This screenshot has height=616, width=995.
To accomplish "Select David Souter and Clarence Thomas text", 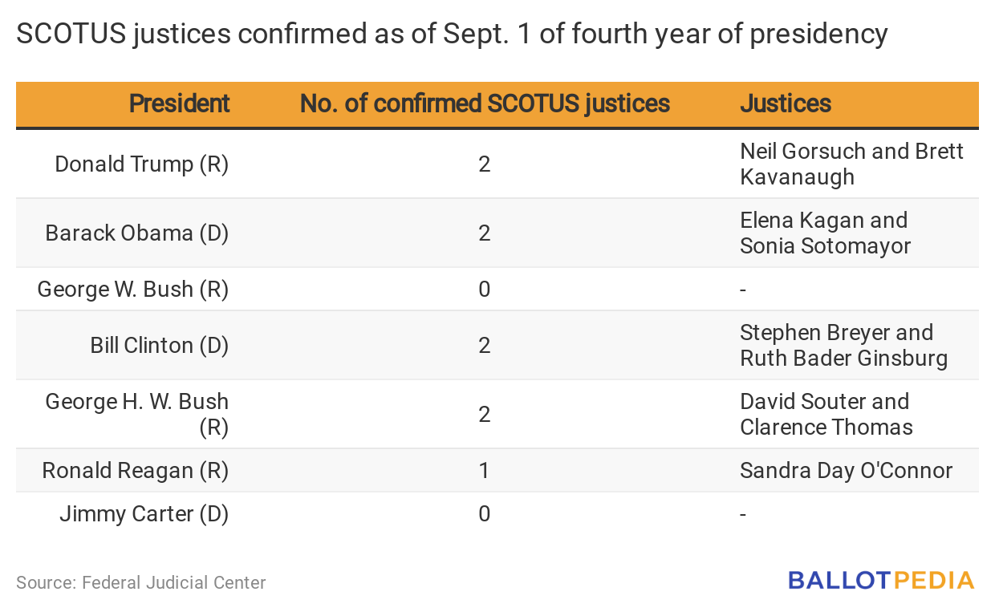I will coord(826,414).
